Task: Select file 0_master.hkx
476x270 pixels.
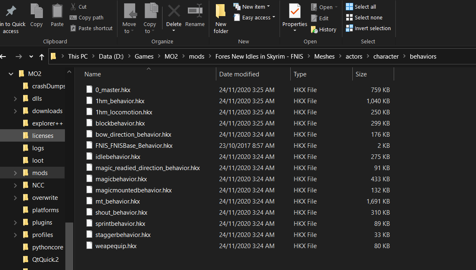Action: click(x=113, y=90)
